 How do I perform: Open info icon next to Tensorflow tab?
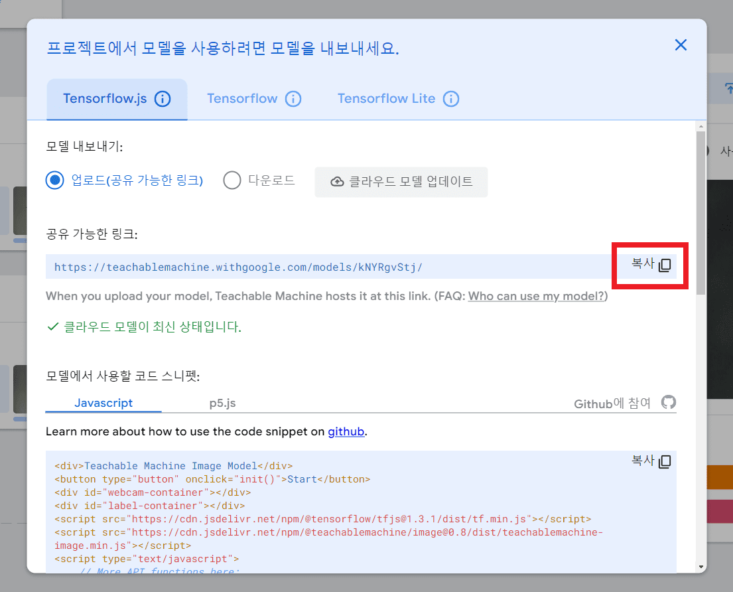(293, 99)
